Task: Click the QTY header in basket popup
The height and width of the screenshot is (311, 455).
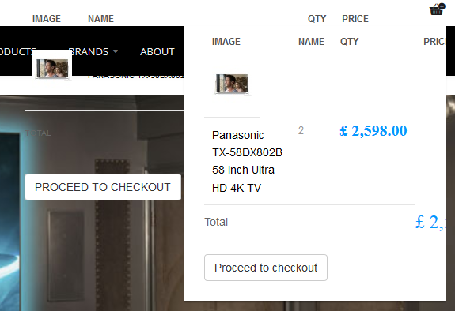Action: point(350,42)
